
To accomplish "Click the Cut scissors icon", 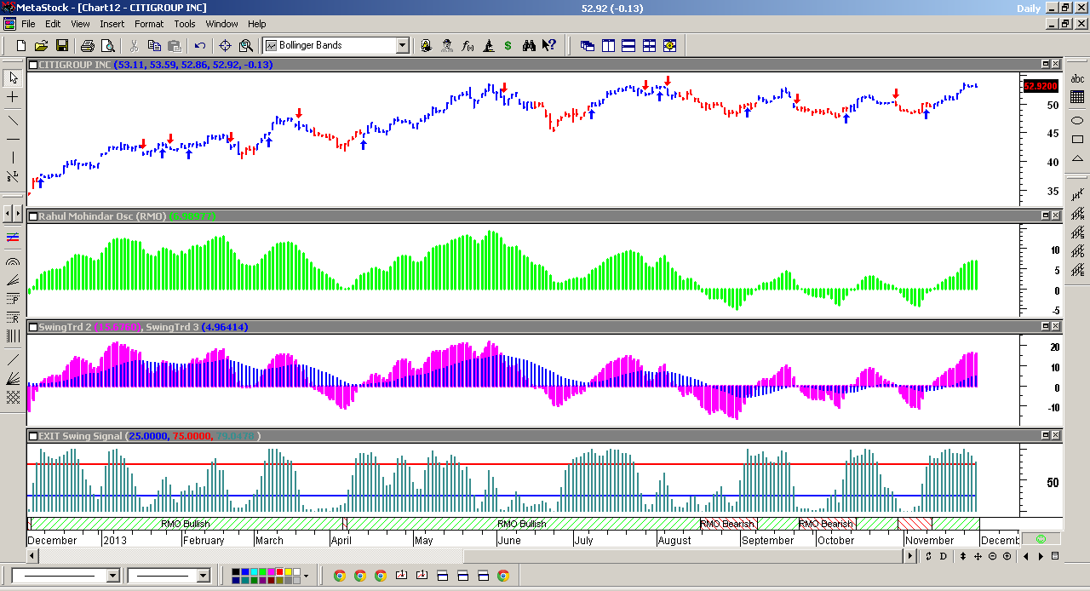I will click(134, 45).
